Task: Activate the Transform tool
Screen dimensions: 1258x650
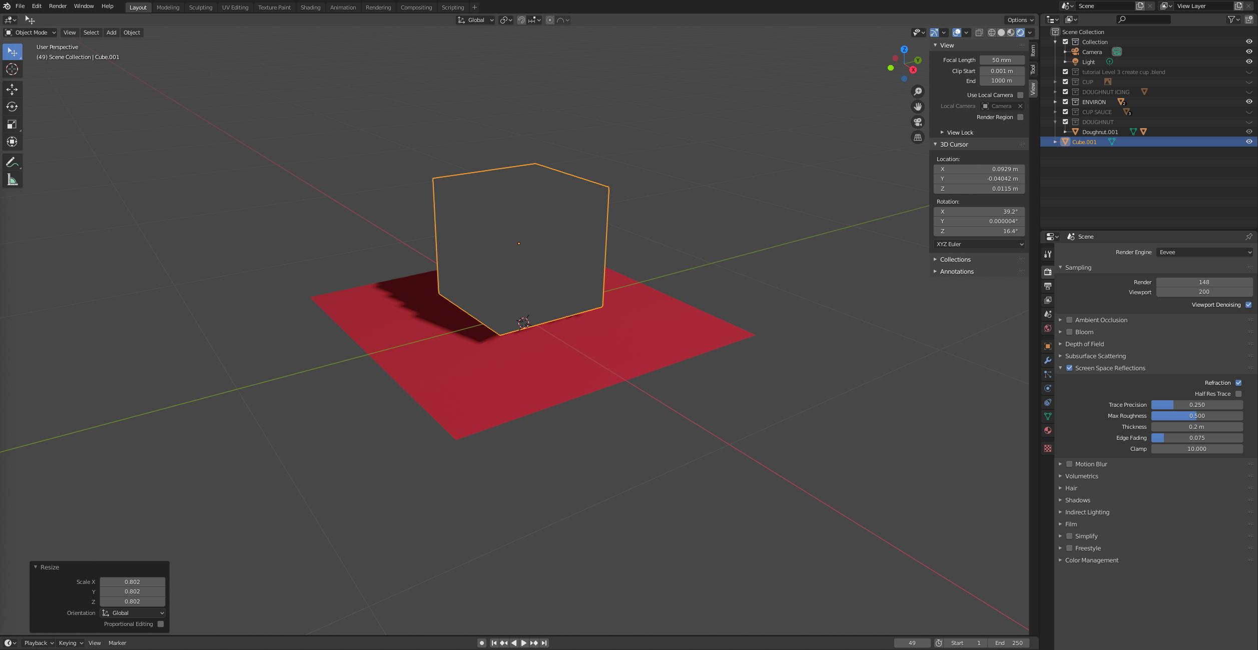Action: (12, 142)
